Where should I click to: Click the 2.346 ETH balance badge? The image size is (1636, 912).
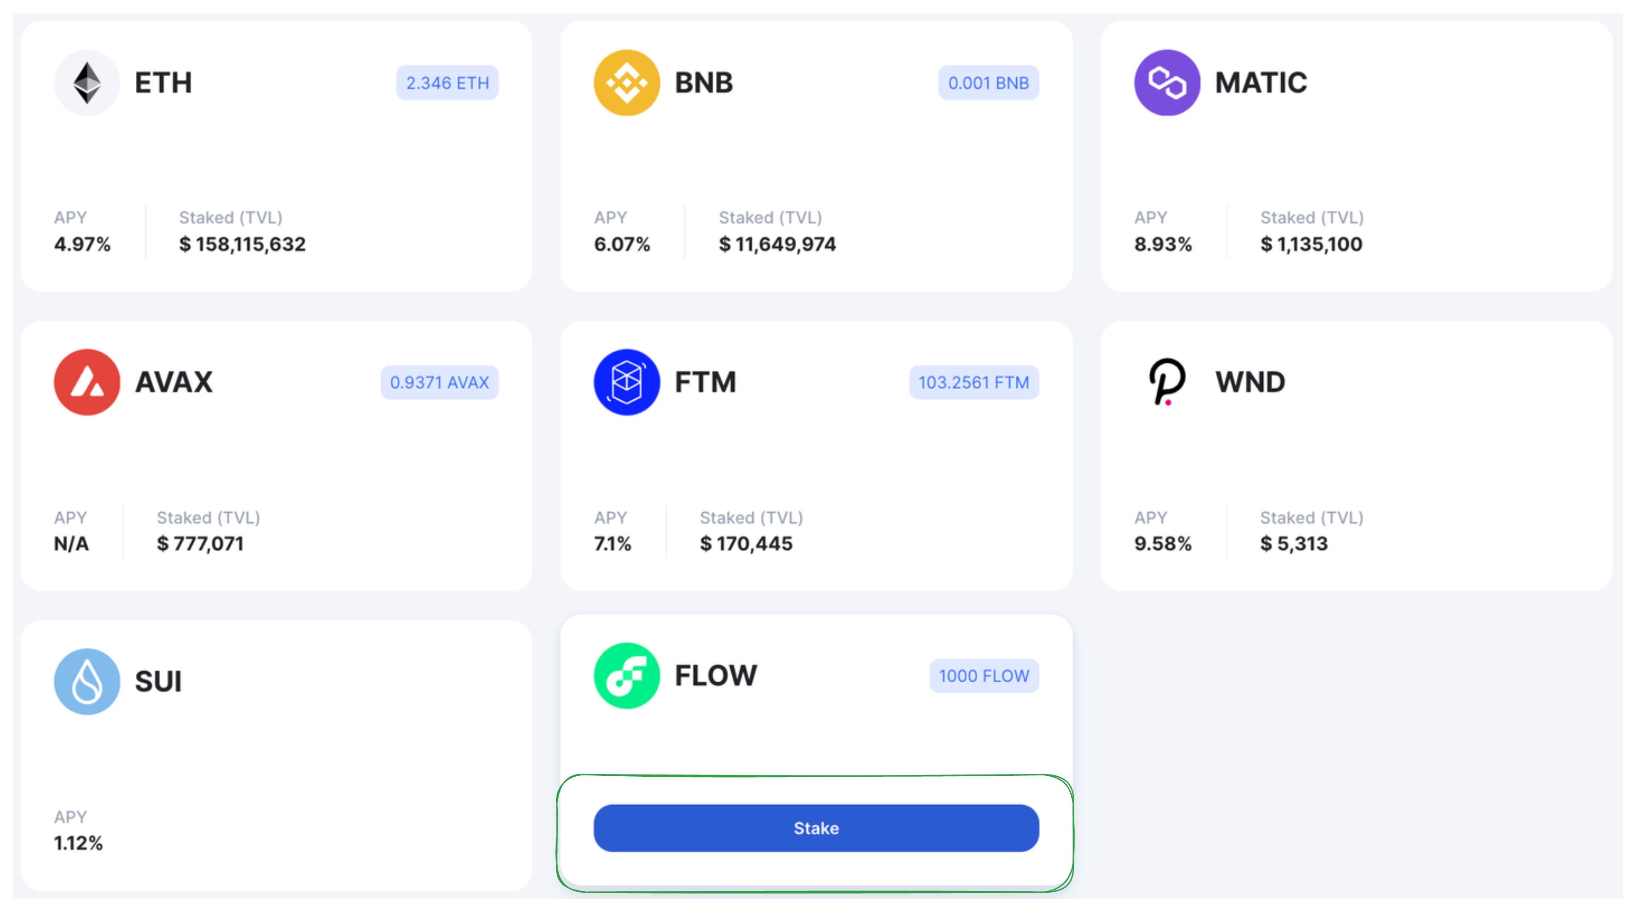coord(448,83)
